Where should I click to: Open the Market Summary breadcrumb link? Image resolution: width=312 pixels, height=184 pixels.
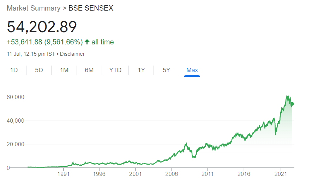34,8
